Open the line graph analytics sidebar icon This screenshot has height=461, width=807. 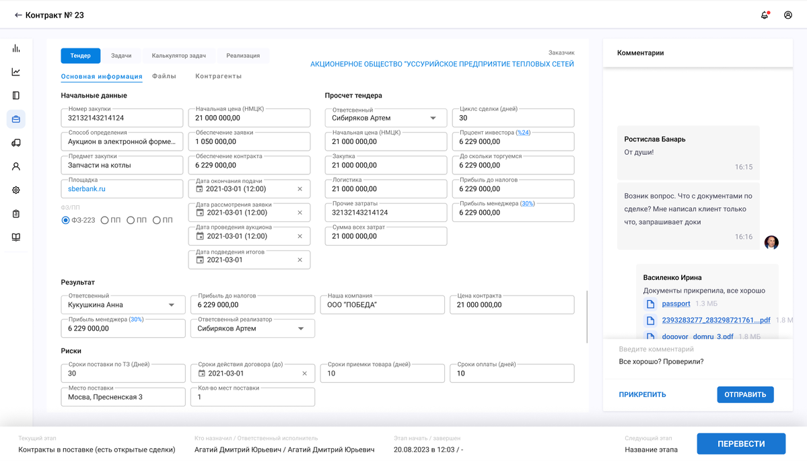click(x=16, y=72)
